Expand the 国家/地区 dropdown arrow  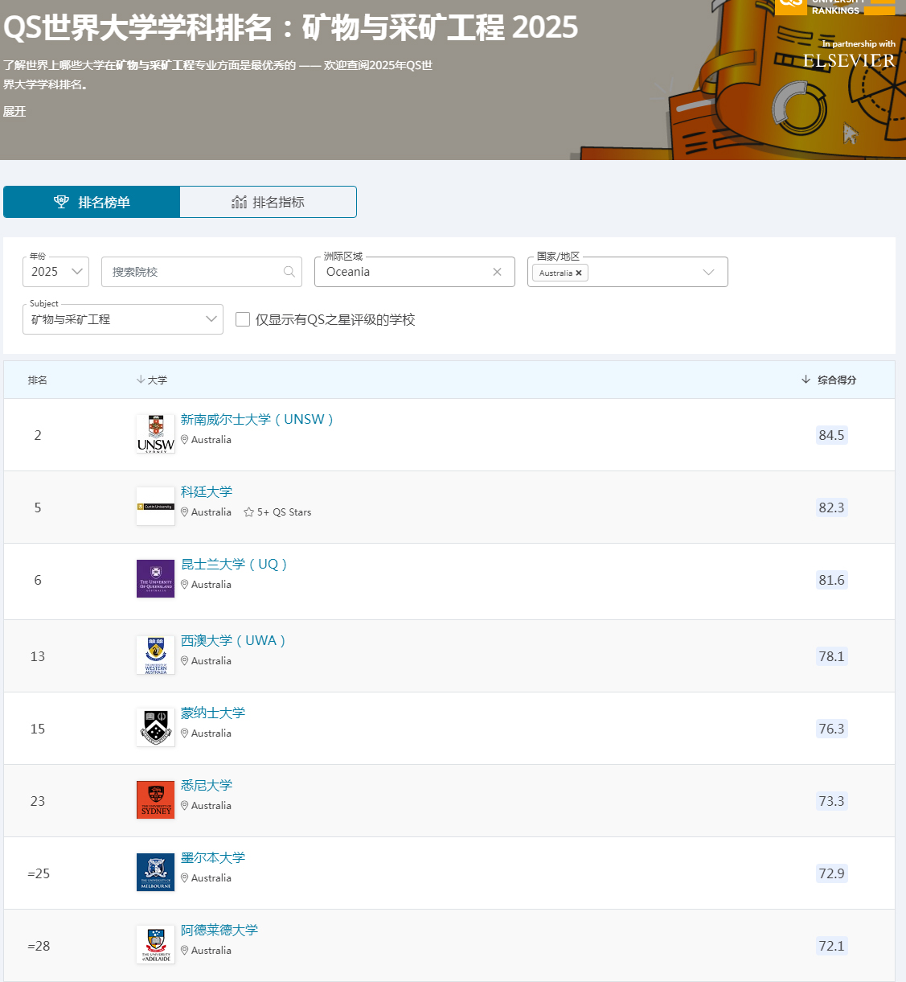pos(708,272)
